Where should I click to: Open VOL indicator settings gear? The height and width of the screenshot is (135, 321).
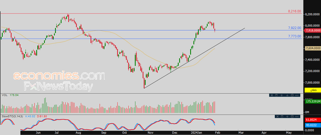click(292, 95)
